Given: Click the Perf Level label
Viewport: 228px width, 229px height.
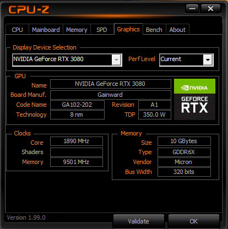Looking at the screenshot, I should point(142,59).
